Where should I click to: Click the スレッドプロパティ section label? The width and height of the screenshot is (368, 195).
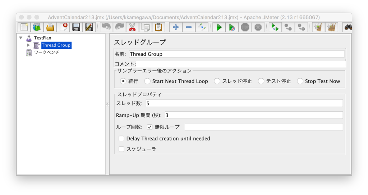pyautogui.click(x=139, y=94)
